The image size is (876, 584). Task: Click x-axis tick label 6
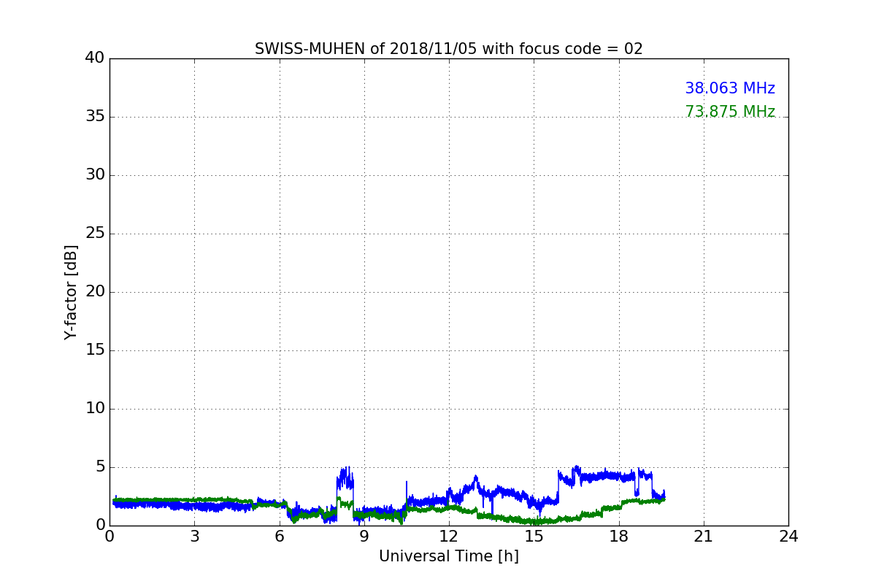(279, 537)
